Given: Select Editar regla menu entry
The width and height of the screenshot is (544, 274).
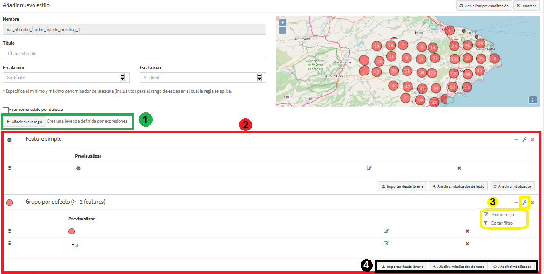Looking at the screenshot, I should point(499,215).
